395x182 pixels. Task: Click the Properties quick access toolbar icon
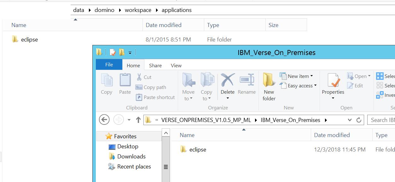coord(113,52)
